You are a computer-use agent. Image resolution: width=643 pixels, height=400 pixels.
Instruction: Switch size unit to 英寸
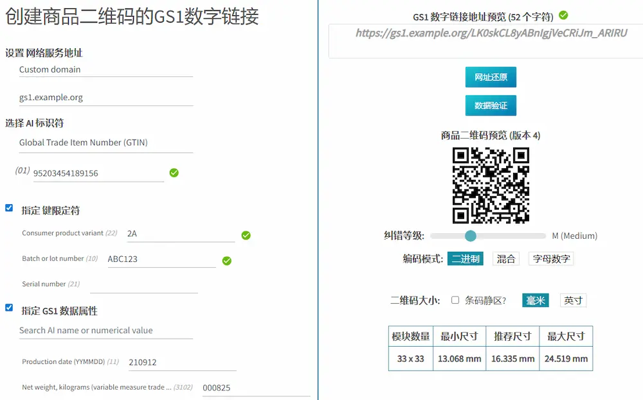pyautogui.click(x=574, y=300)
